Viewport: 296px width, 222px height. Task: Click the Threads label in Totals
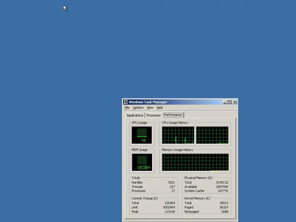(137, 187)
